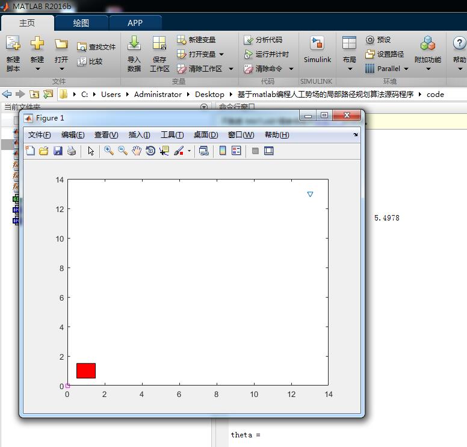Expand the 清除工作区 dropdown arrow
Image resolution: width=467 pixels, height=447 pixels.
231,69
